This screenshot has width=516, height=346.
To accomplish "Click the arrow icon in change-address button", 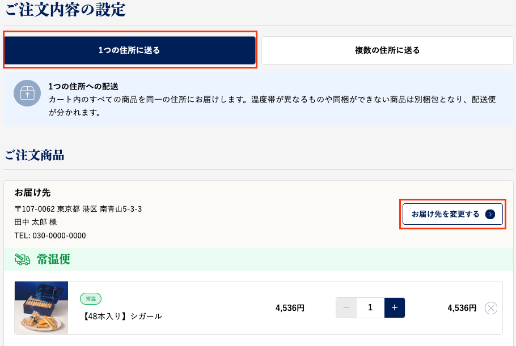I will coord(490,214).
